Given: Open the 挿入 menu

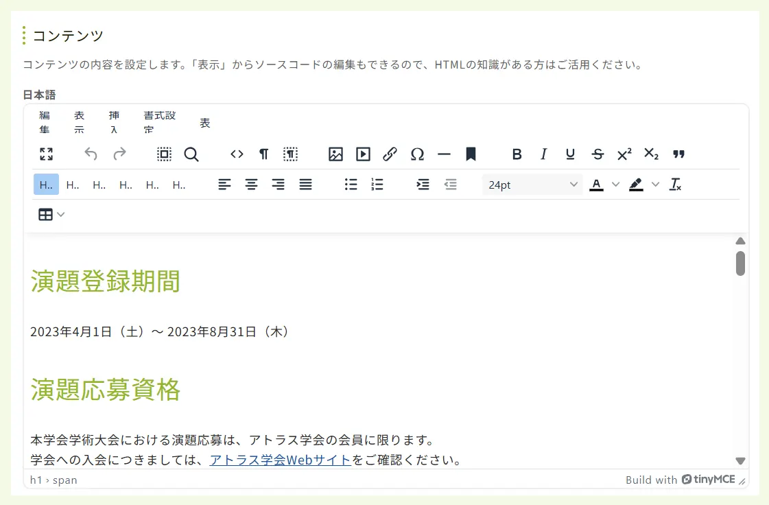Looking at the screenshot, I should [x=114, y=121].
